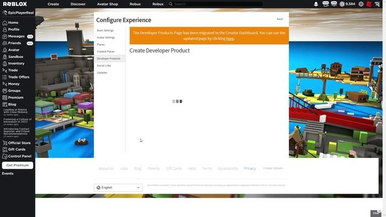Viewport: 386px width, 217px height.
Task: Click the red Roblox Studio icon
Action: pos(369,4)
